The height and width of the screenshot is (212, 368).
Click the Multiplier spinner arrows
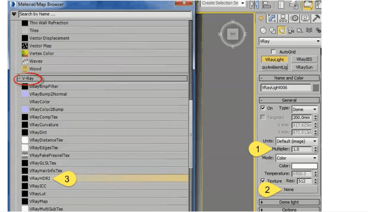click(x=316, y=149)
